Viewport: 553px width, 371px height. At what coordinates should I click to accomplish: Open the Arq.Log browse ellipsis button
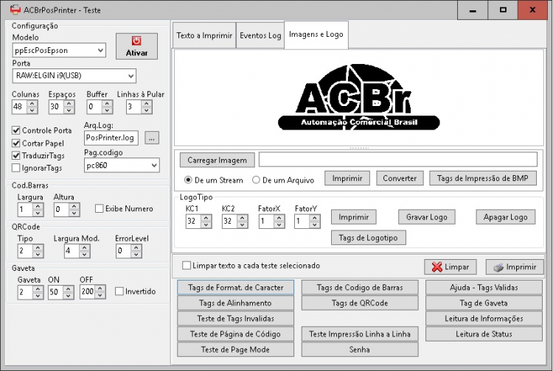pyautogui.click(x=152, y=138)
